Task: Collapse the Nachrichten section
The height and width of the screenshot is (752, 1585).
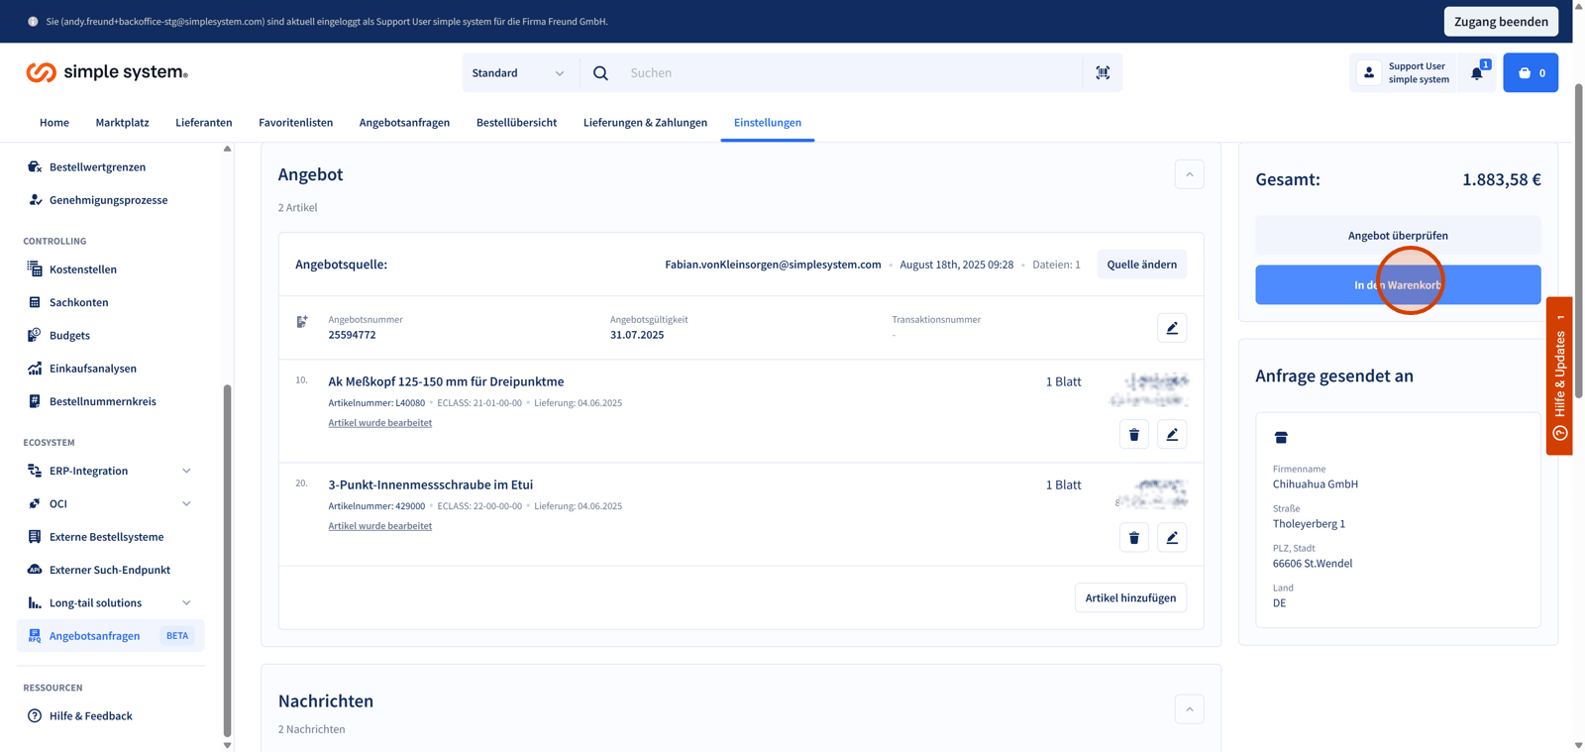Action: click(x=1189, y=708)
